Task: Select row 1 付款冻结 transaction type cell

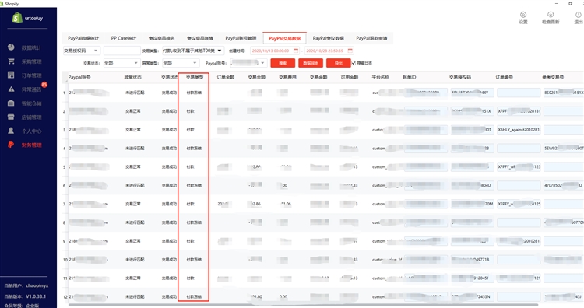Action: (194, 93)
